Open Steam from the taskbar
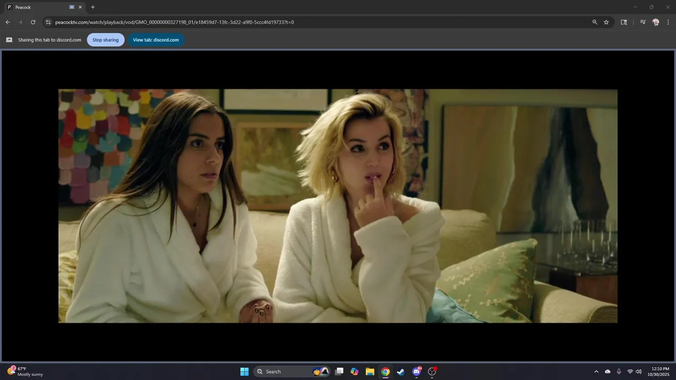The image size is (676, 380). (x=401, y=372)
